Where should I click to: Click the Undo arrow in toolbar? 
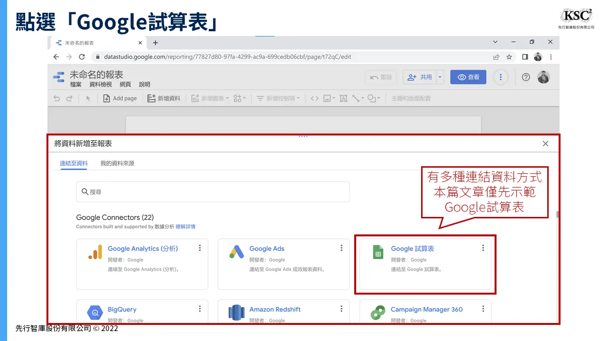(56, 99)
